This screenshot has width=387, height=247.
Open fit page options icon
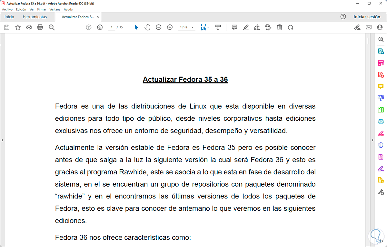coord(204,27)
